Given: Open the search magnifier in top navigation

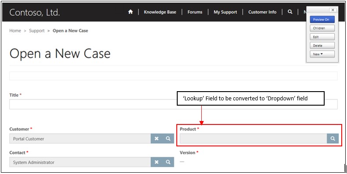Looking at the screenshot, I should (x=290, y=12).
